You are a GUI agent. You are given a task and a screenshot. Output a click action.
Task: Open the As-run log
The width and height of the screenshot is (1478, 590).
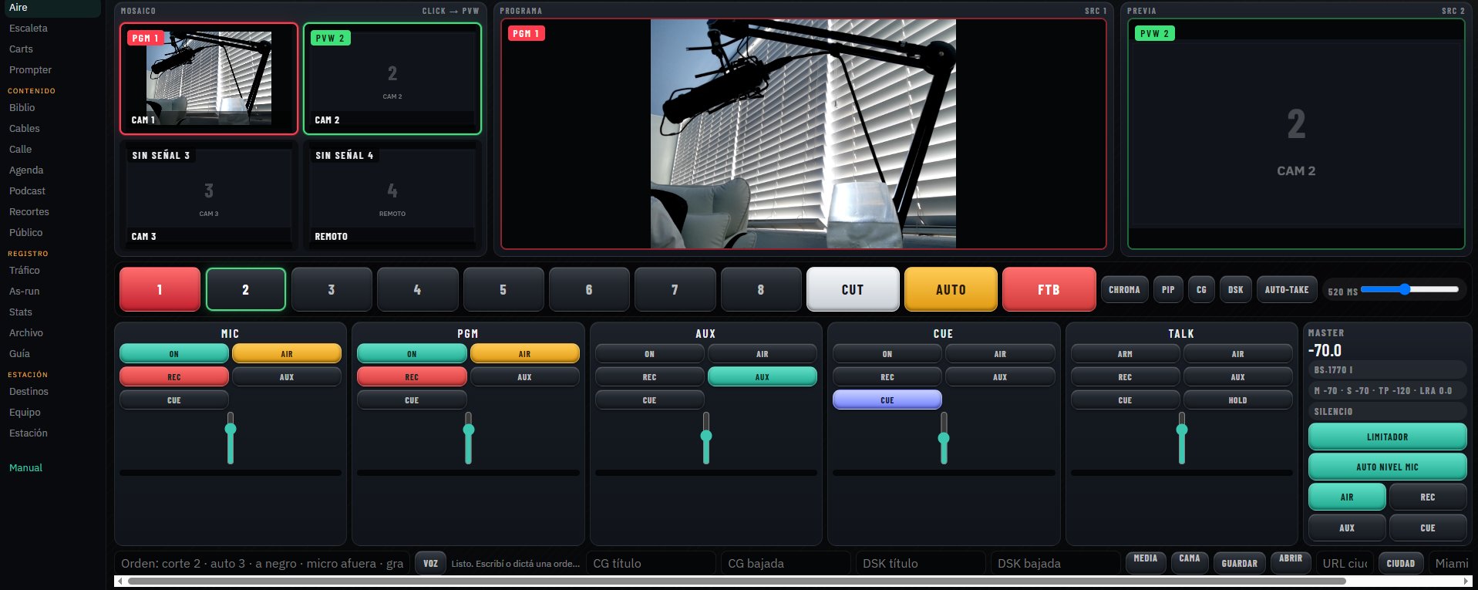click(x=25, y=291)
